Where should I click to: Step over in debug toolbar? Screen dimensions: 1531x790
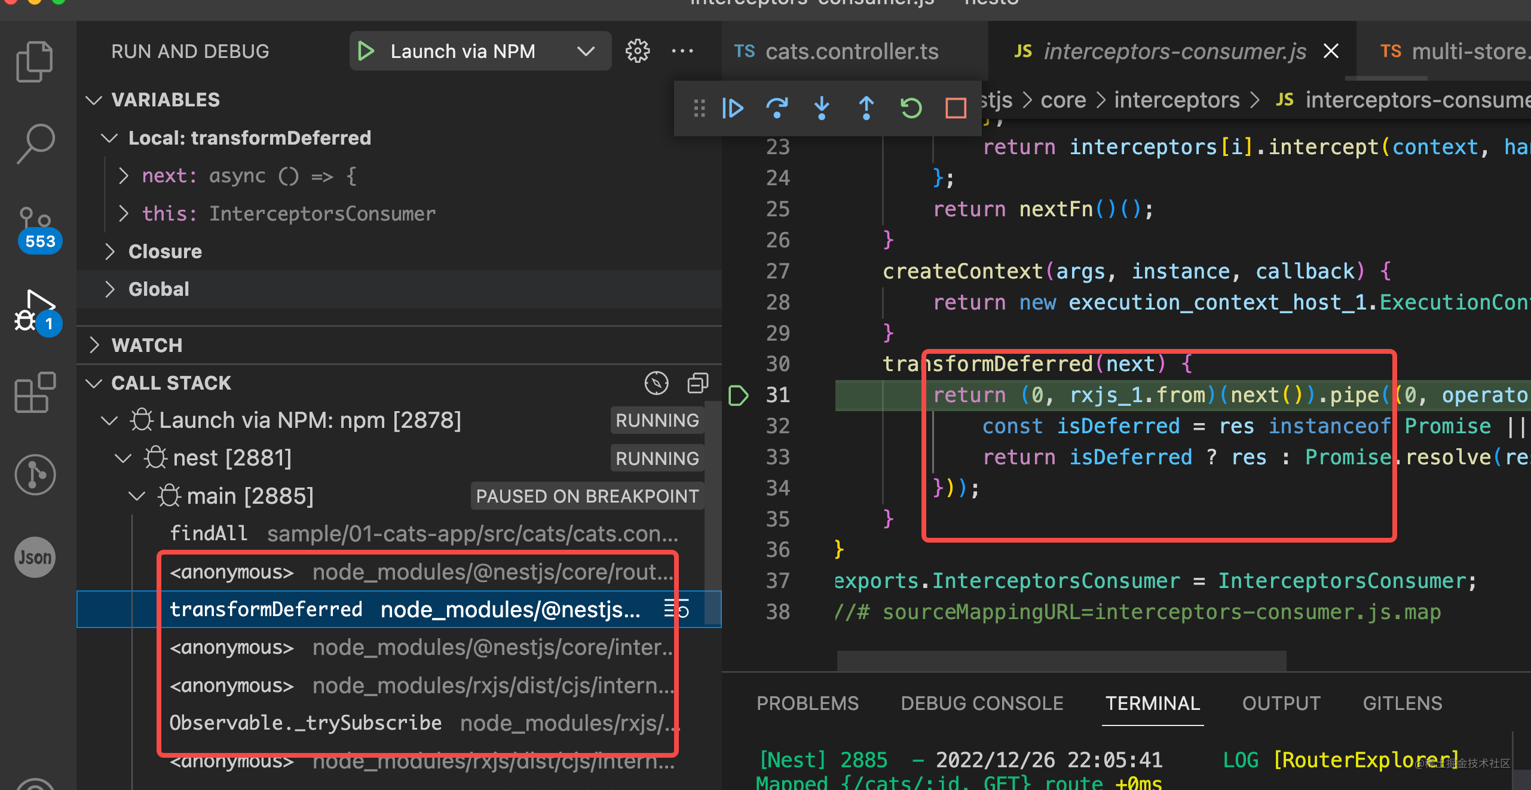click(777, 108)
